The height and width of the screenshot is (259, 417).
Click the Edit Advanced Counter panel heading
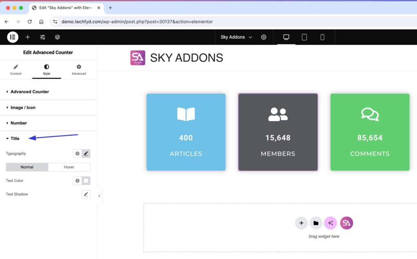tap(48, 53)
